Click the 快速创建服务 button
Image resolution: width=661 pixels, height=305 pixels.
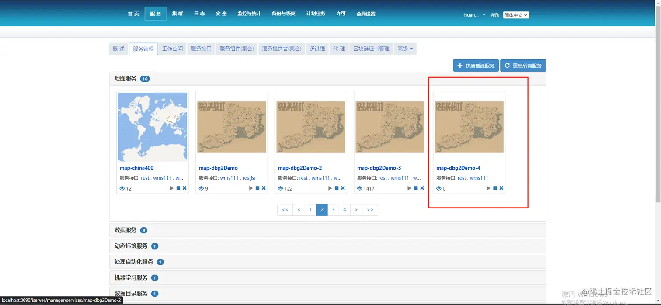pos(476,66)
